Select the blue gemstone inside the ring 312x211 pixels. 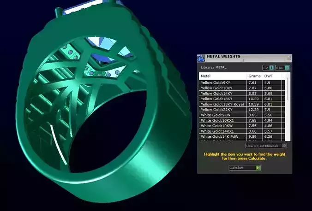[x=103, y=58]
